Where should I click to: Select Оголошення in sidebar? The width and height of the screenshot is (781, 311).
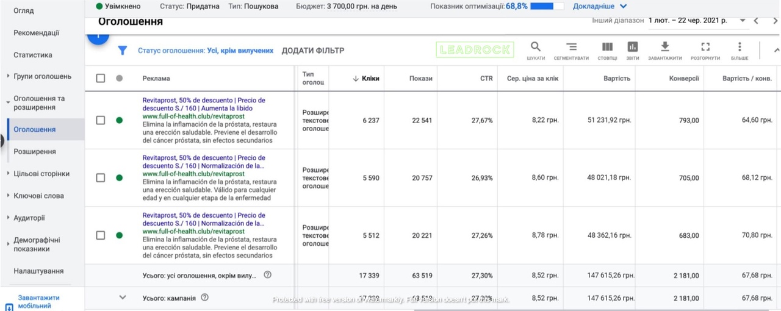[35, 129]
